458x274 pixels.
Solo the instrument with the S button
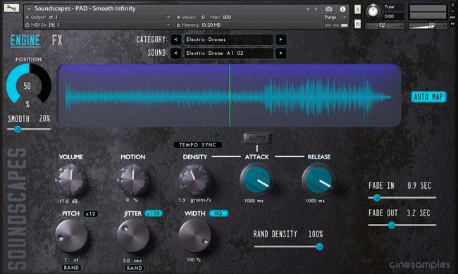click(x=357, y=9)
